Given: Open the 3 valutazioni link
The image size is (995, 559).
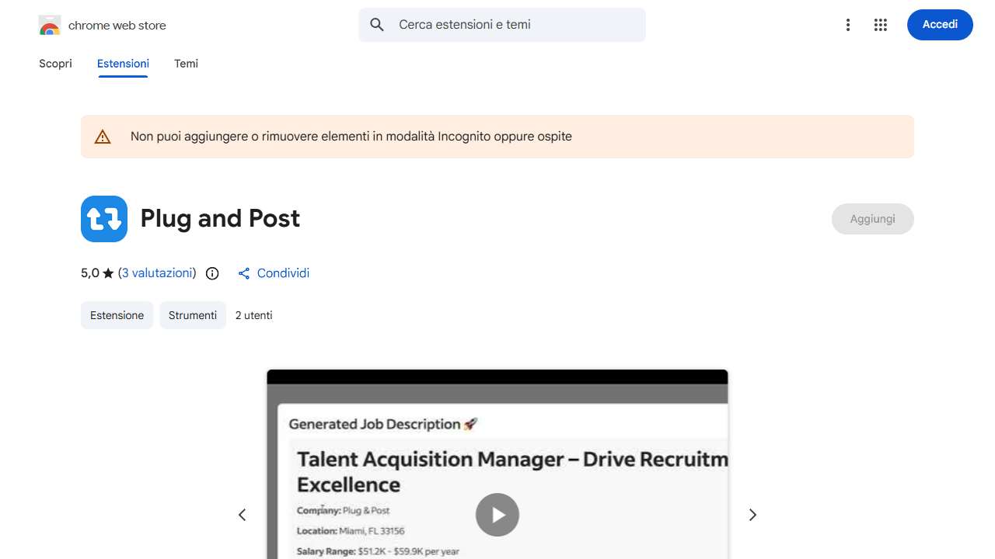Looking at the screenshot, I should (x=157, y=273).
